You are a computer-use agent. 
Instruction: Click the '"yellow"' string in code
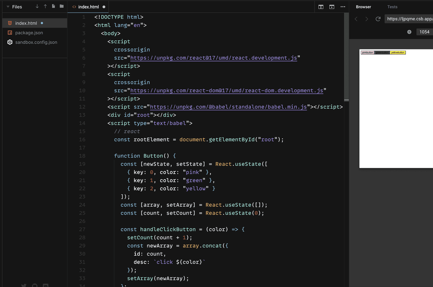[195, 188]
